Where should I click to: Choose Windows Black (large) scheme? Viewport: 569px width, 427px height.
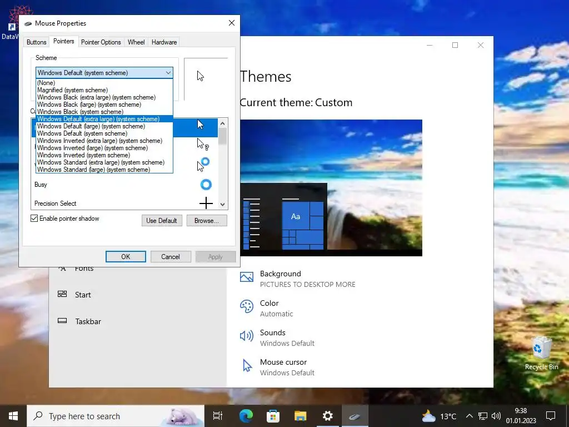pyautogui.click(x=104, y=105)
